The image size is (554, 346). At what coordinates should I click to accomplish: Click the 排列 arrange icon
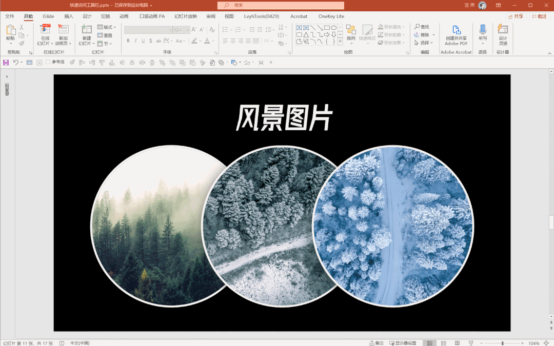351,30
